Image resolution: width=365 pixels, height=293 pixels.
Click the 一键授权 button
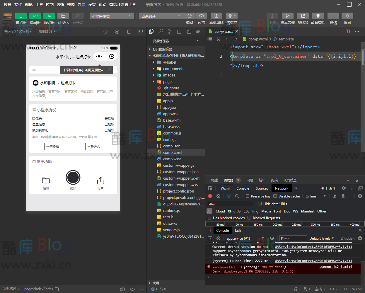coord(53,146)
